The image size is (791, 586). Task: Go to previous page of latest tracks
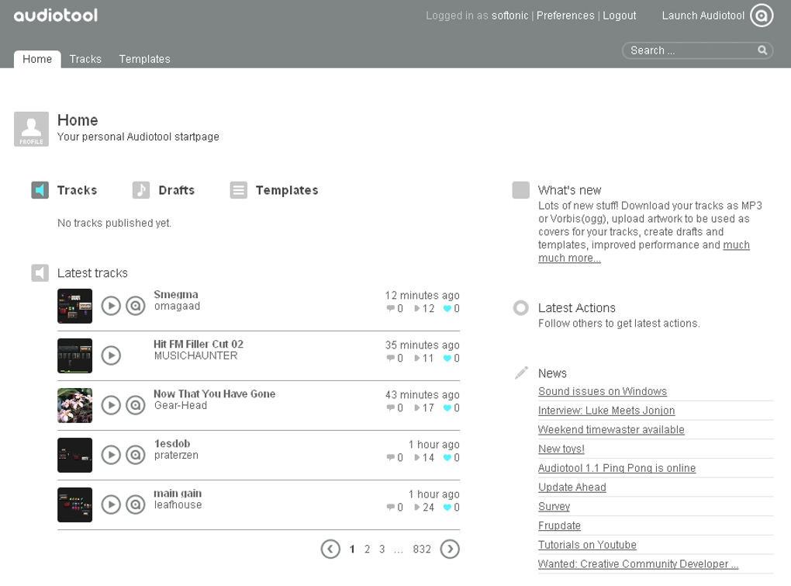coord(330,549)
